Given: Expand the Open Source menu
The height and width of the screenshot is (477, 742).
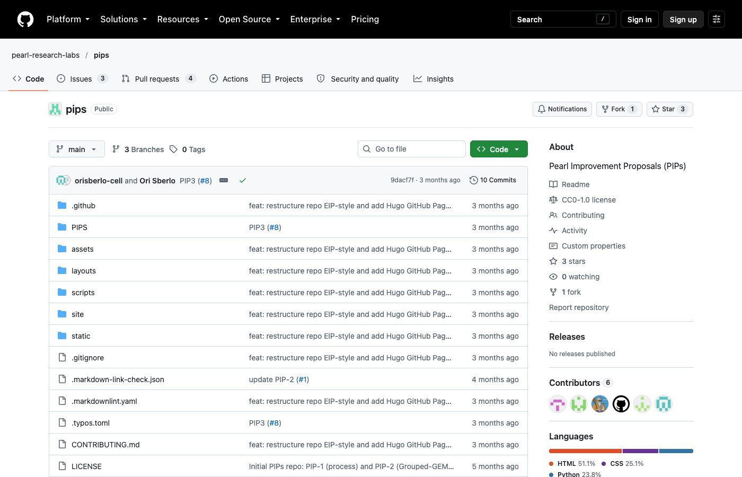Looking at the screenshot, I should pyautogui.click(x=249, y=19).
